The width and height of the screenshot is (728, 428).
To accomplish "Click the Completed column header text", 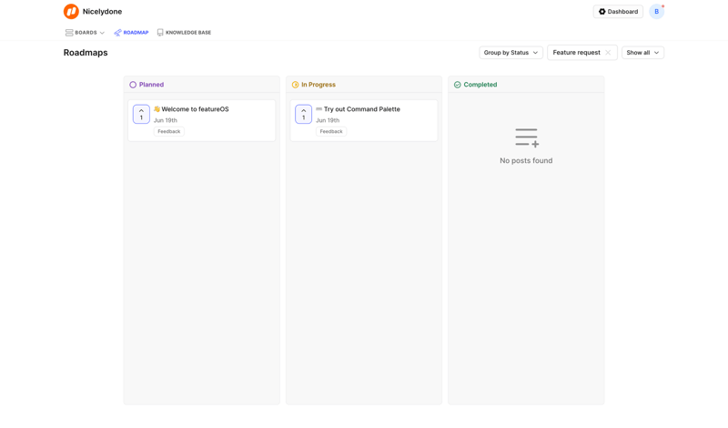I will [x=480, y=85].
